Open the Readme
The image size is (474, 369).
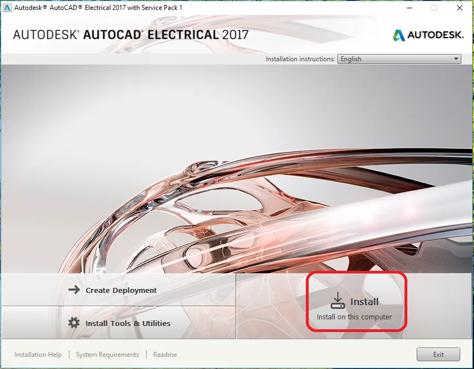click(165, 354)
